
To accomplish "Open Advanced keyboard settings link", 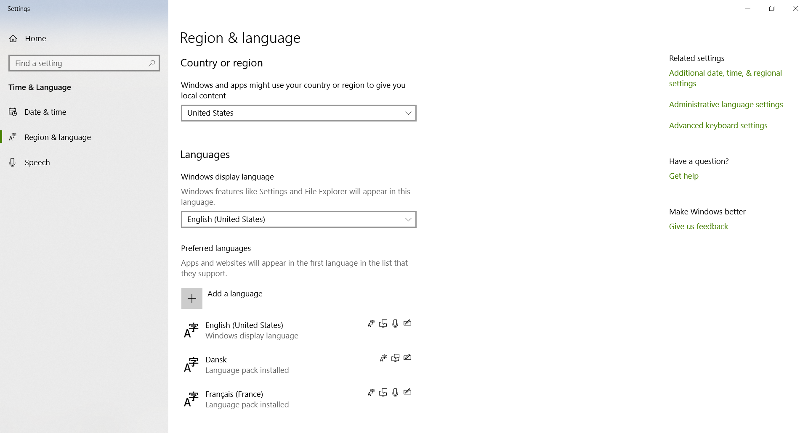I will [x=718, y=126].
